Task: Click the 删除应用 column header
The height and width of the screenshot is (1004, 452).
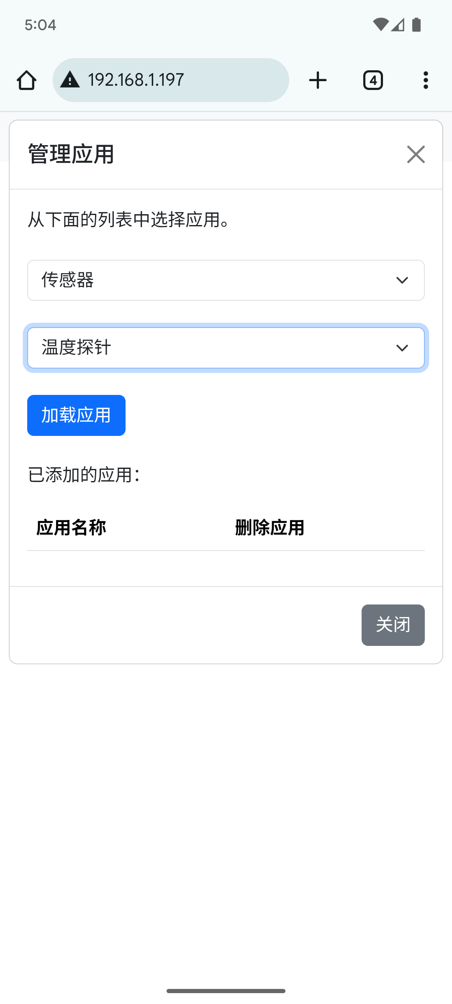Action: (270, 528)
